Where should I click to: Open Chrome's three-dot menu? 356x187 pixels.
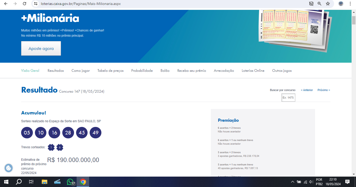click(x=350, y=4)
